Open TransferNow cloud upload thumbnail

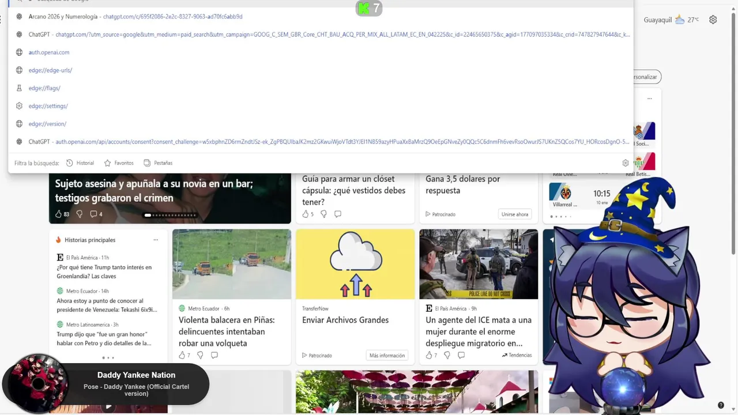[355, 264]
